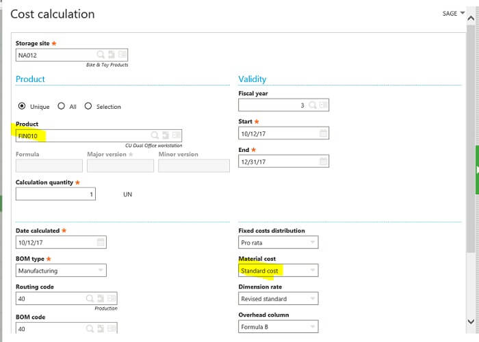Click the 'UN' unit label
479x342 pixels.
coord(128,194)
